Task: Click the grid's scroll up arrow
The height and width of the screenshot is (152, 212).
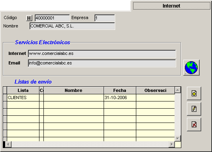Action: [178, 90]
